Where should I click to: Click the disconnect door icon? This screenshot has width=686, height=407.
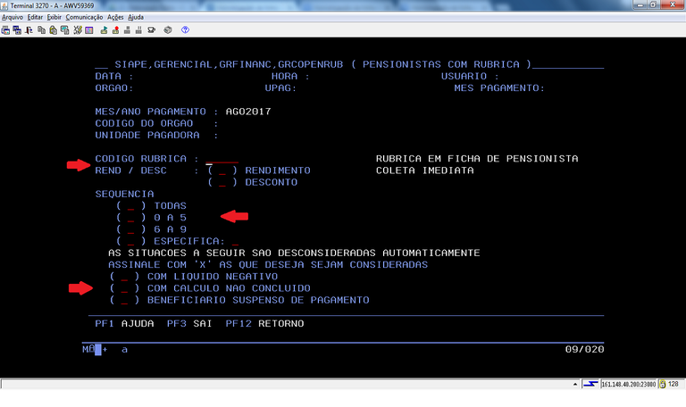click(x=29, y=30)
